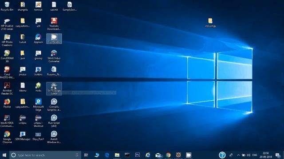Screen dimensions: 284x159
Task: Select the groovy desktop shortcut
Action: point(38,55)
